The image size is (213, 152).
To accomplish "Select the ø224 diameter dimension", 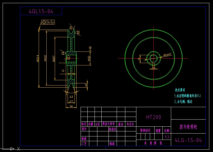I will point(38,58).
